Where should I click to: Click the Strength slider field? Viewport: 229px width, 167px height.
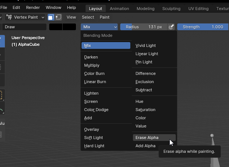click(203, 27)
